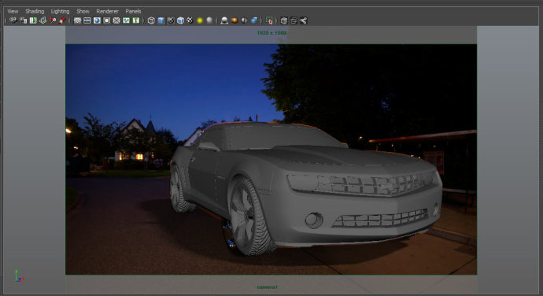Open the Shading menu

(x=35, y=12)
